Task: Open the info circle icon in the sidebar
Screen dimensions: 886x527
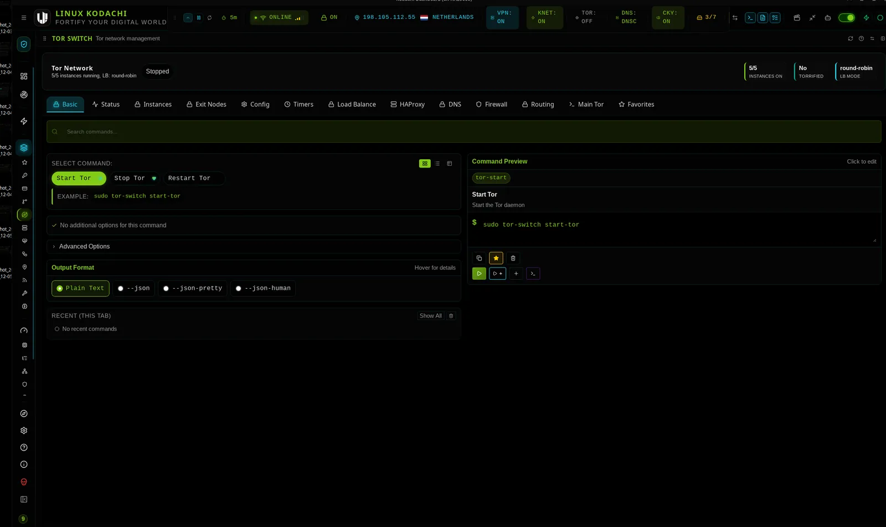Action: 24,465
